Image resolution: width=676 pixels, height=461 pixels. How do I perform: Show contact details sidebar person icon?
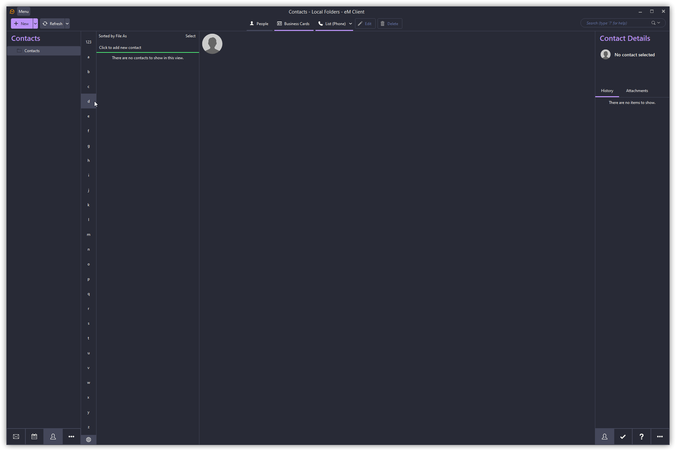click(605, 437)
